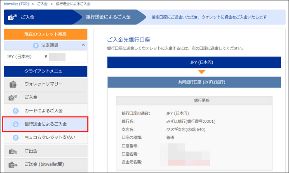Open ご送金 (bitwallet間) menu item
The width and height of the screenshot is (289, 173).
click(45, 164)
